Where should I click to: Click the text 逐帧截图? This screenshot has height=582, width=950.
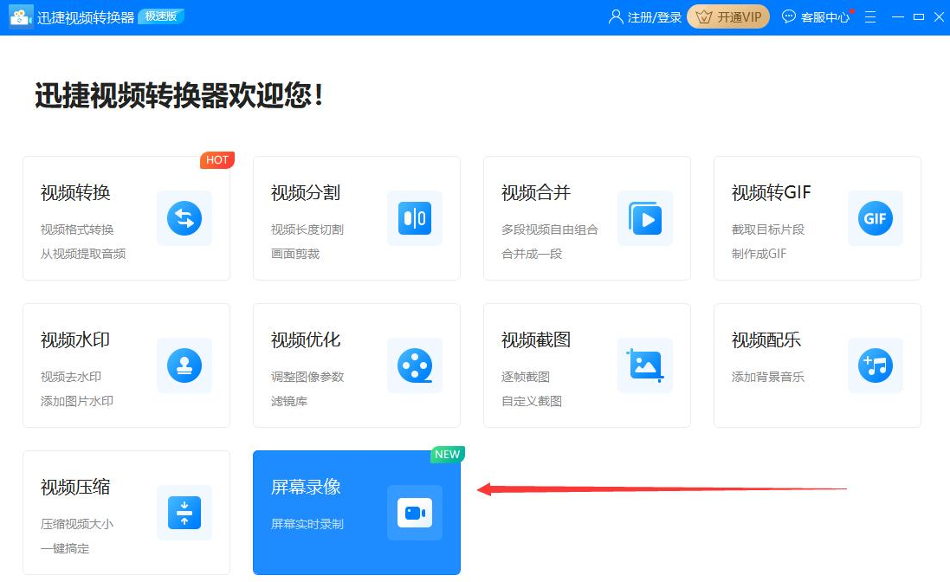point(526,377)
